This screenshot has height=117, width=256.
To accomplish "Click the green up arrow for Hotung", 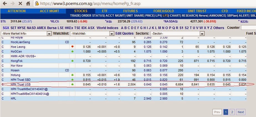I will coord(73,75).
